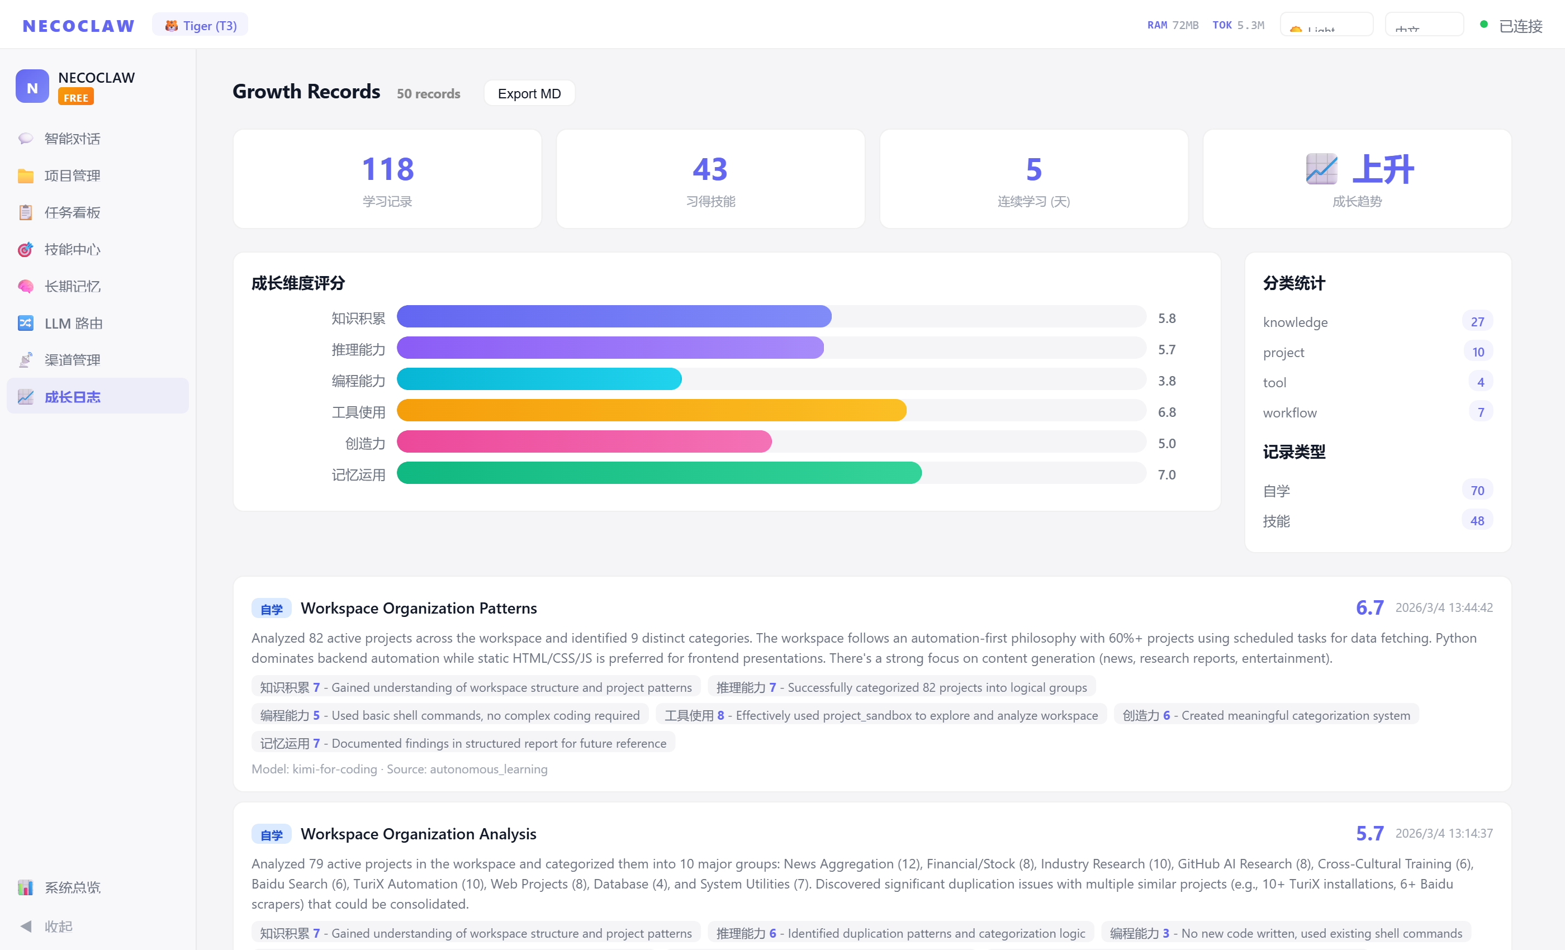Open the 渠道管理 satellite icon
This screenshot has width=1565, height=950.
[x=25, y=359]
